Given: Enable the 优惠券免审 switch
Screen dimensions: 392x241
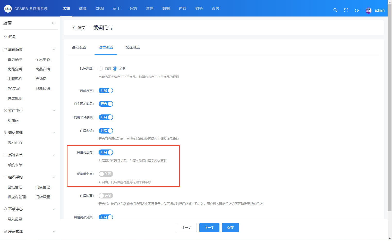Looking at the screenshot, I should [x=106, y=174].
